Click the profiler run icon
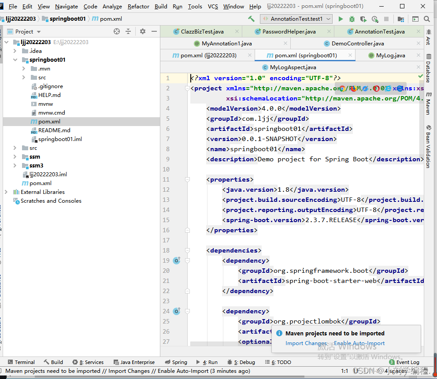The width and height of the screenshot is (437, 379). (x=375, y=19)
